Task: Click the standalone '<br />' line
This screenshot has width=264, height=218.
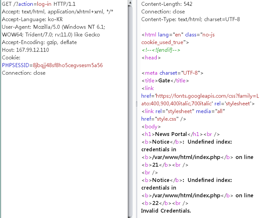Action: coord(150,172)
